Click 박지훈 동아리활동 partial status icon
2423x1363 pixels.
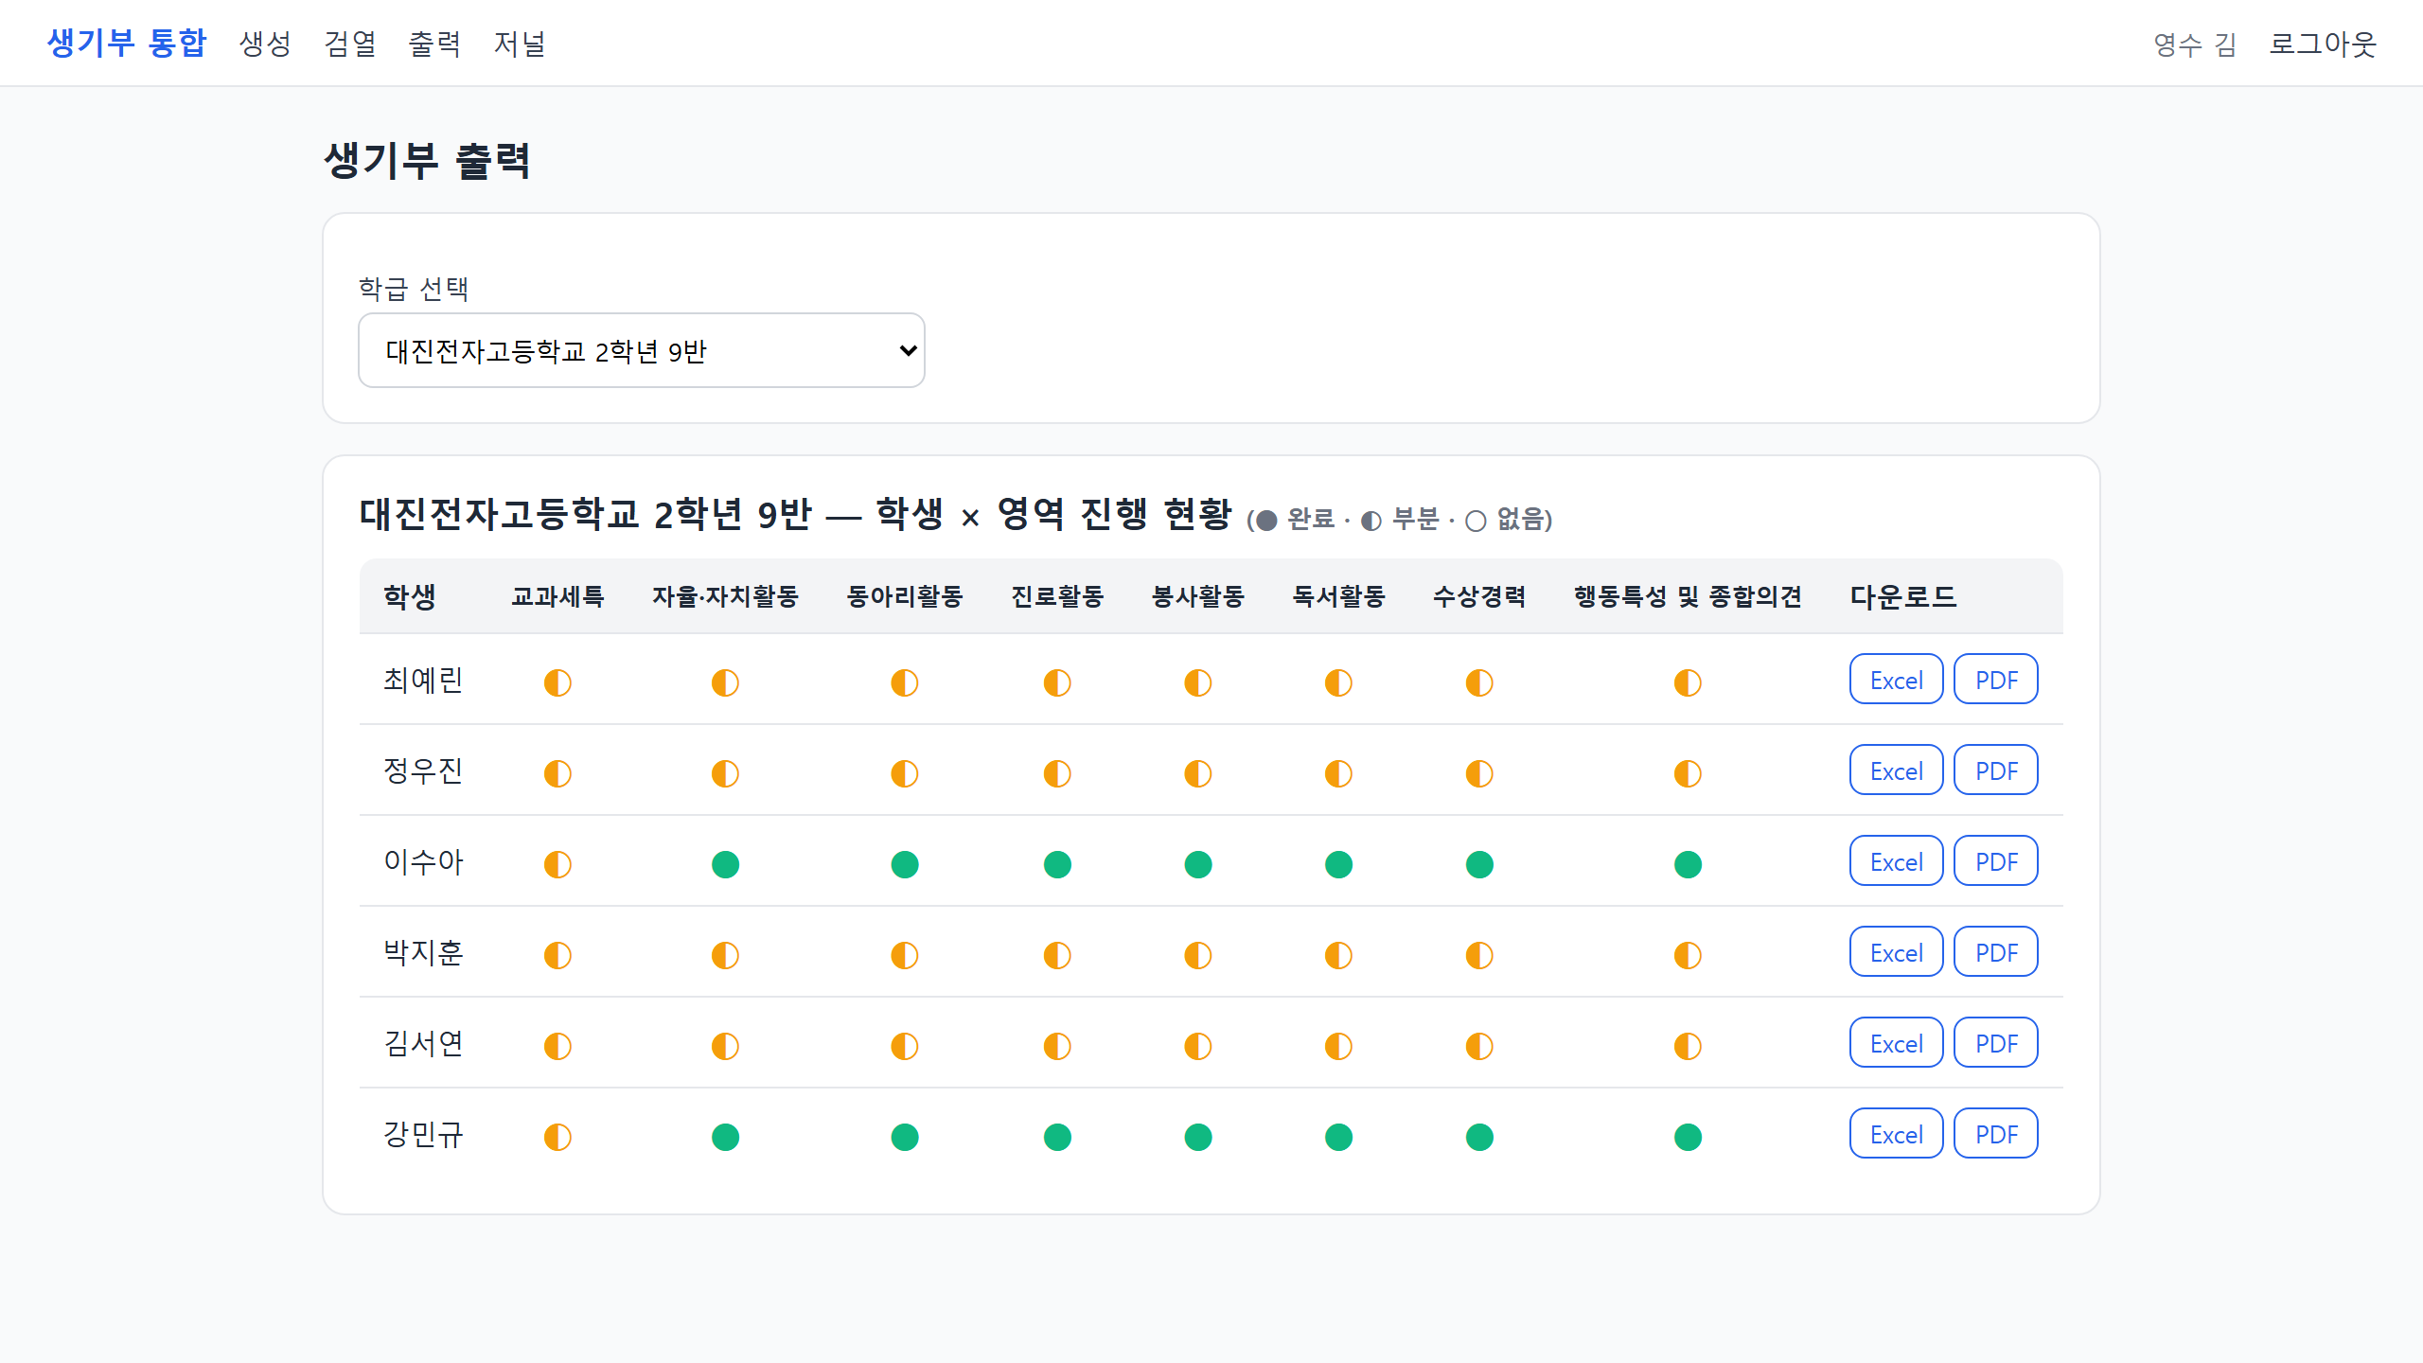[905, 955]
